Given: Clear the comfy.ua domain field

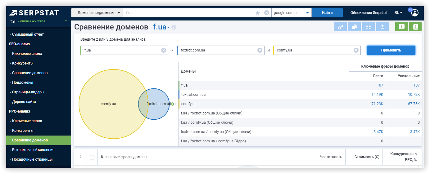Looking at the screenshot, I should [x=356, y=50].
